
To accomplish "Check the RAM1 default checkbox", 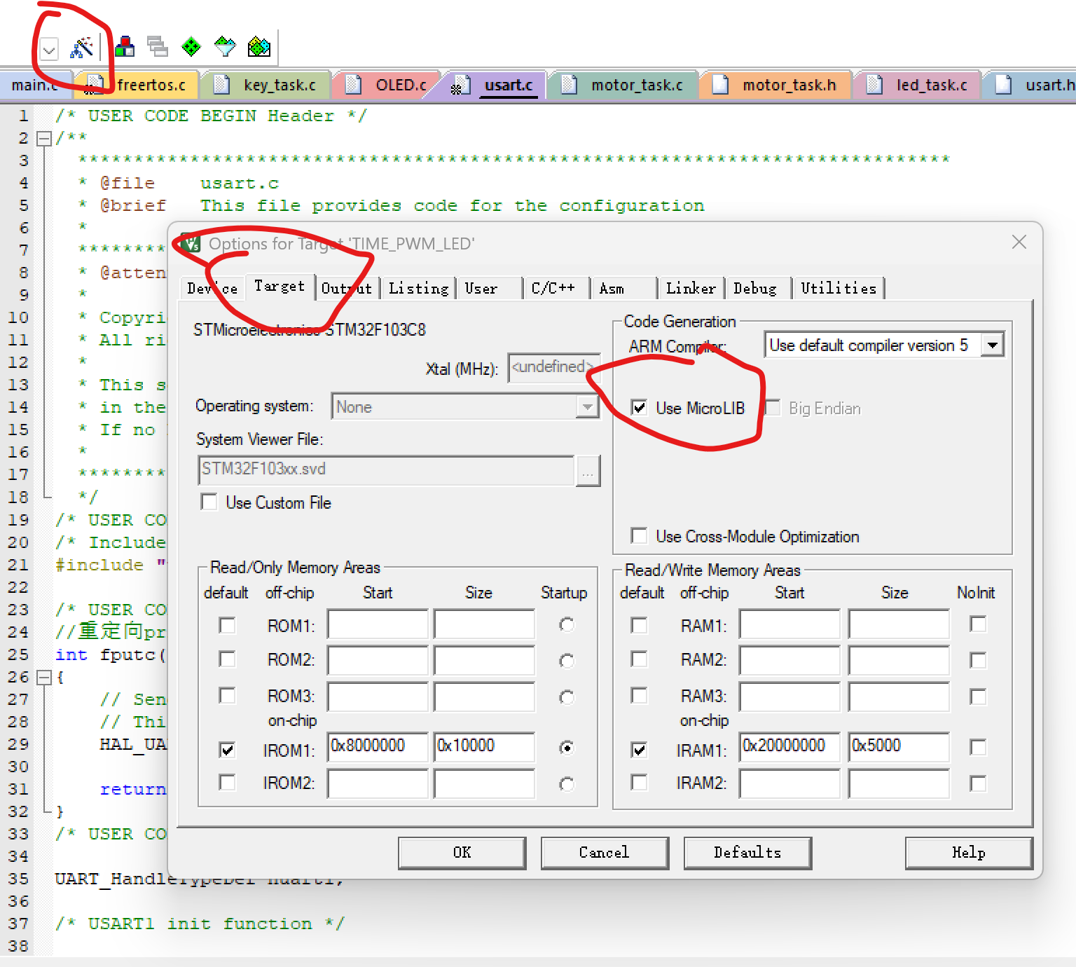I will 639,624.
